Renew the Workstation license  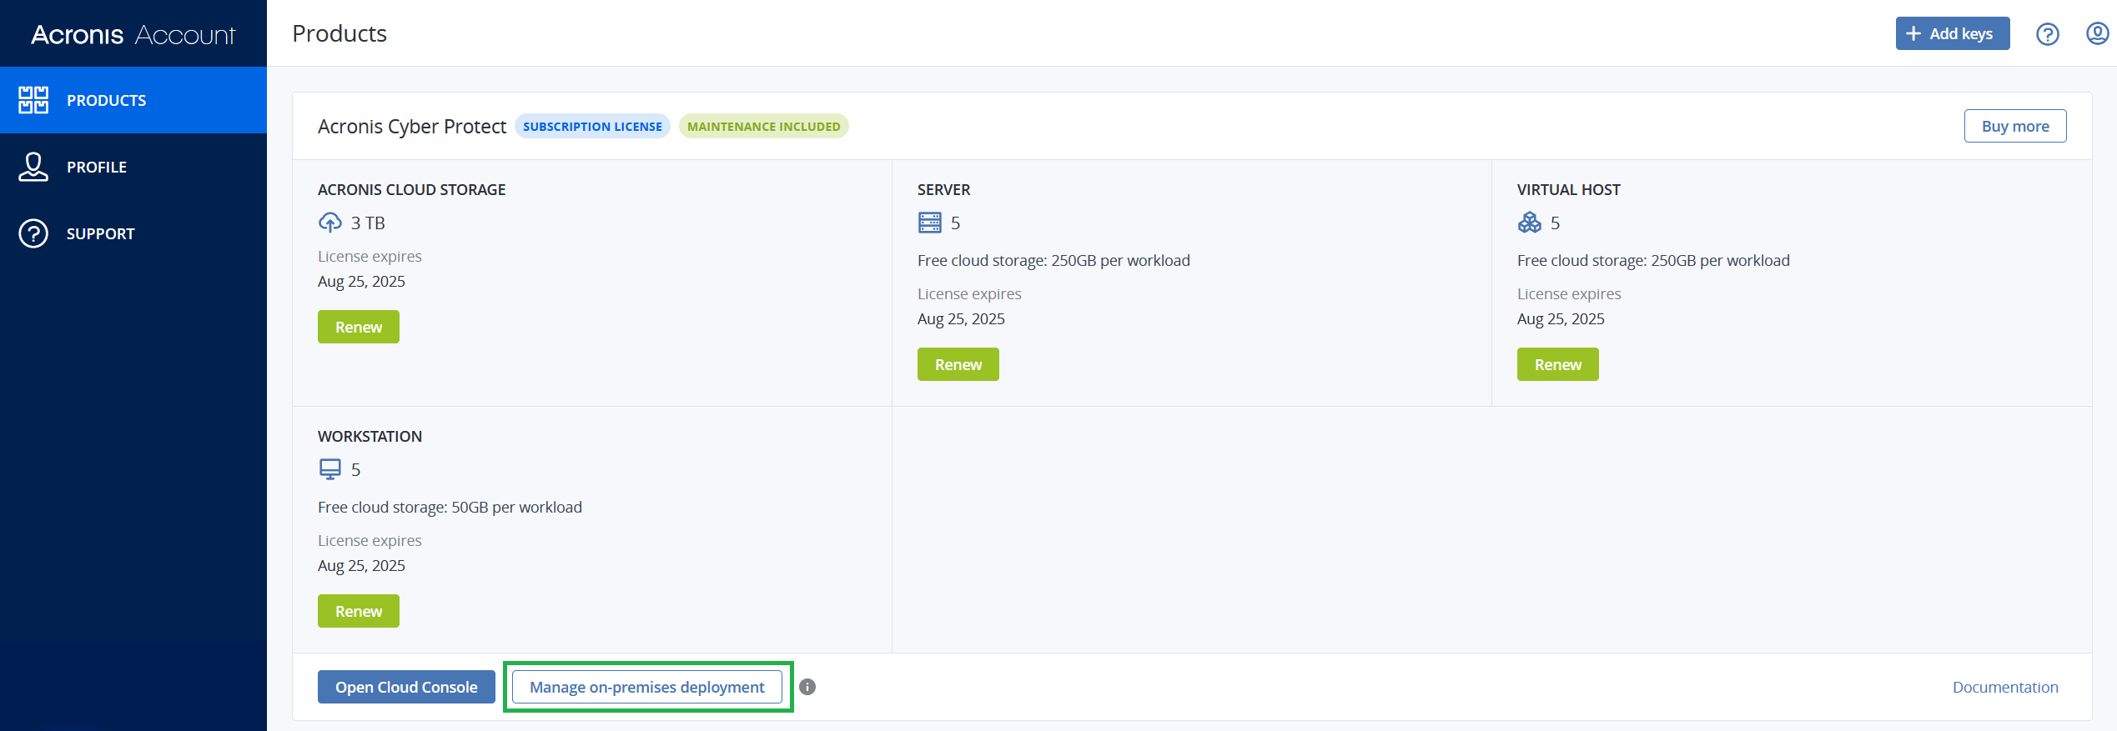[358, 611]
